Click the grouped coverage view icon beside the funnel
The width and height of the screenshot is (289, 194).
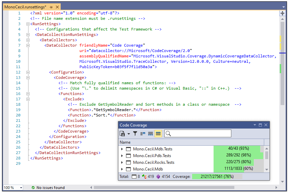[x=143, y=133]
